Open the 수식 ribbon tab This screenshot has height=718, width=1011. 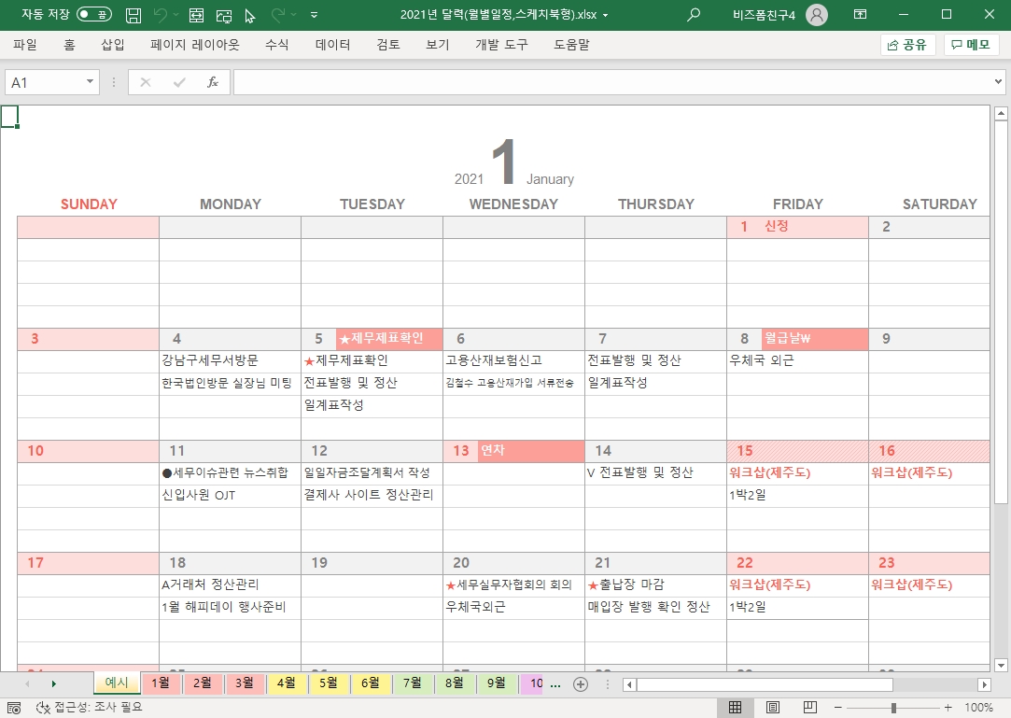pos(276,45)
